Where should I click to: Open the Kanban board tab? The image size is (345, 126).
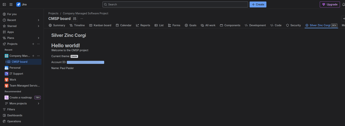click(100, 25)
